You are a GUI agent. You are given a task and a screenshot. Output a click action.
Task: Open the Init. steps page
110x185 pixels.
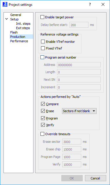click(x=23, y=24)
